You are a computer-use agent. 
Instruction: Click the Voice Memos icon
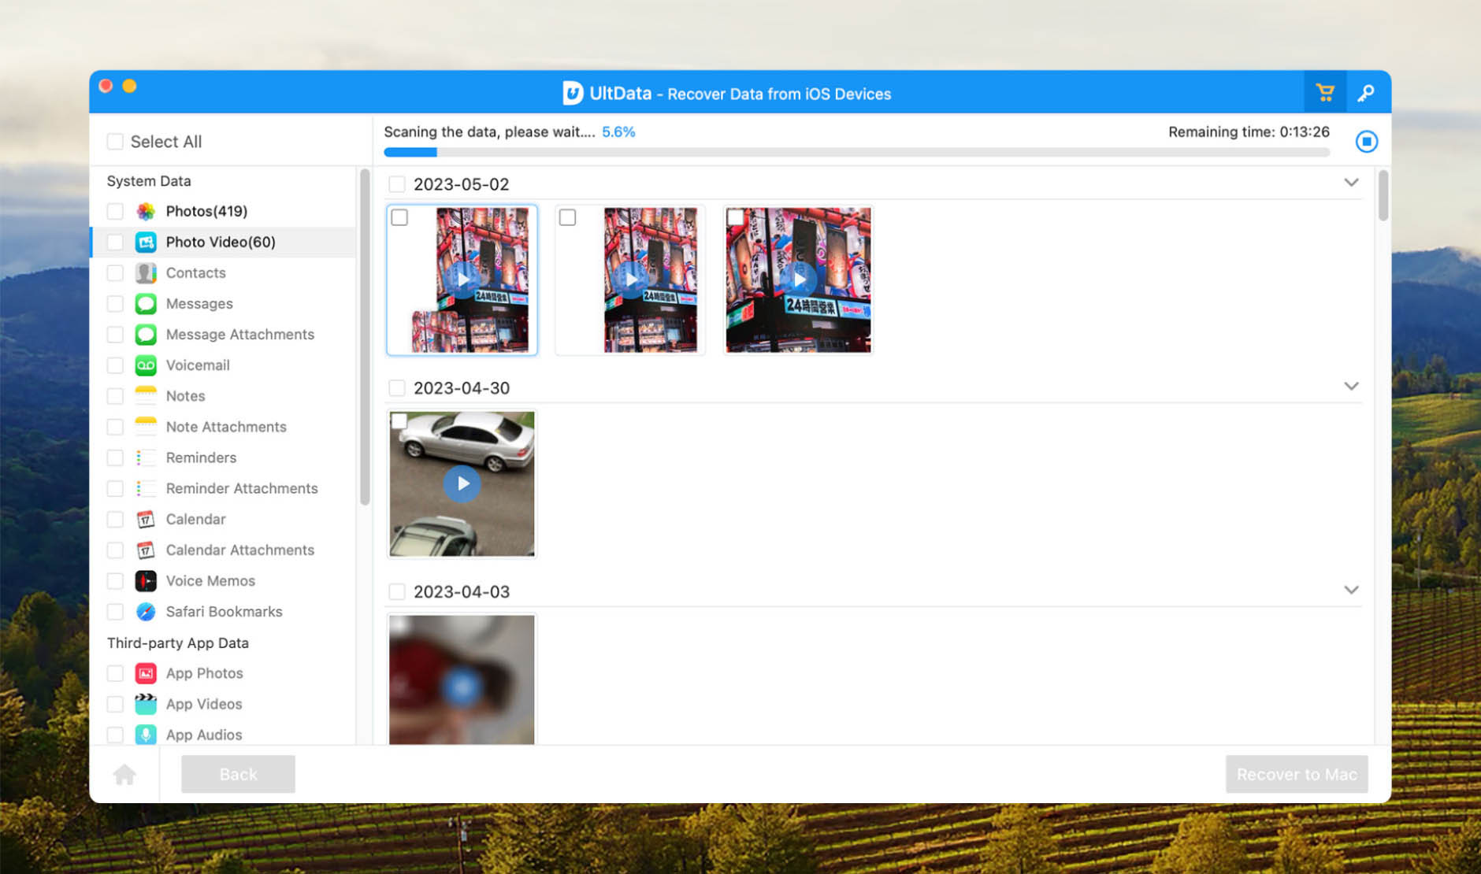146,580
